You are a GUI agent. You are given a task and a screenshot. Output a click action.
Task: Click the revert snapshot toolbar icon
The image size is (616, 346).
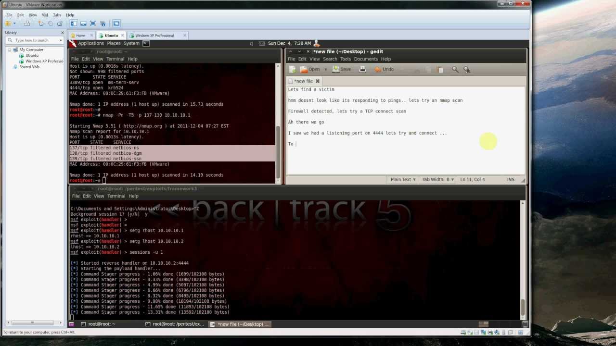(50, 23)
